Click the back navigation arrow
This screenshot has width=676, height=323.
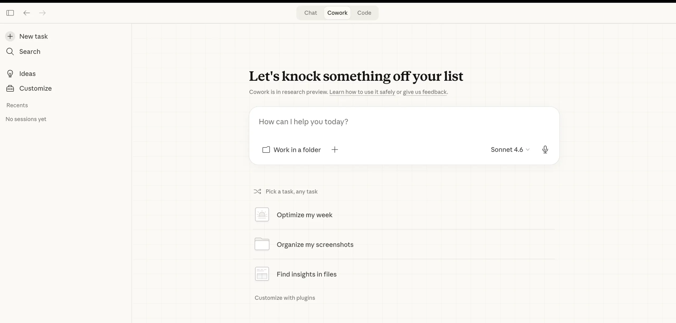[x=26, y=13]
